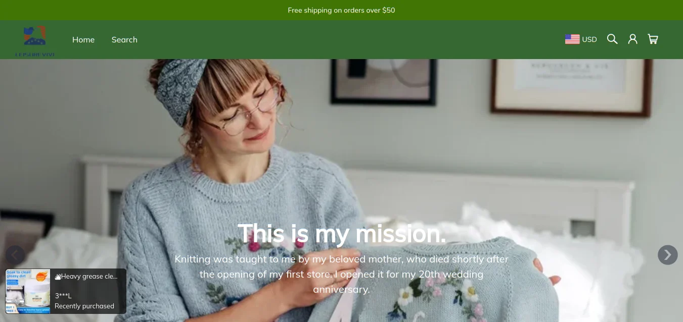The height and width of the screenshot is (322, 683).
Task: Open search with the magnifier icon
Action: tap(612, 39)
